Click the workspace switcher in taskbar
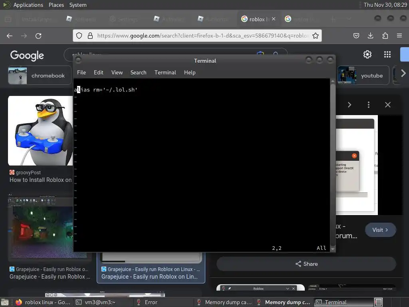Viewport: 409px width, 307px height. tap(379, 302)
